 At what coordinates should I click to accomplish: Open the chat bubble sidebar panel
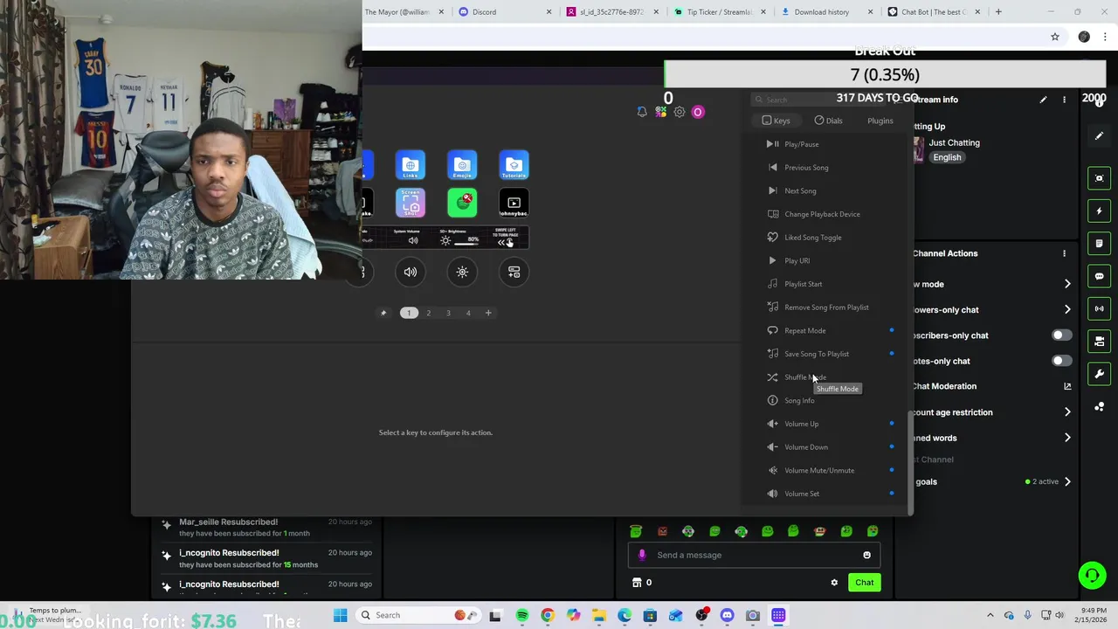click(1099, 276)
